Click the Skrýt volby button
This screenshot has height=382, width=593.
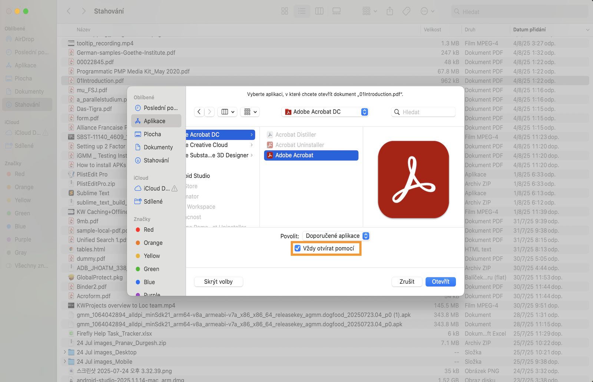218,281
